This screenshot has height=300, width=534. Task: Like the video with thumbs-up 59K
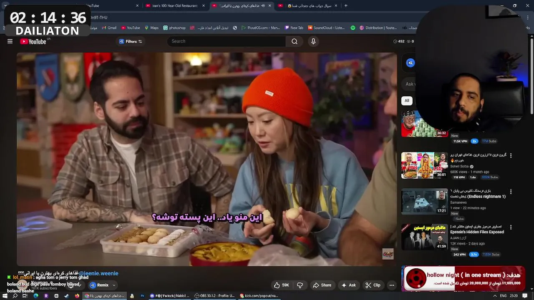click(282, 285)
